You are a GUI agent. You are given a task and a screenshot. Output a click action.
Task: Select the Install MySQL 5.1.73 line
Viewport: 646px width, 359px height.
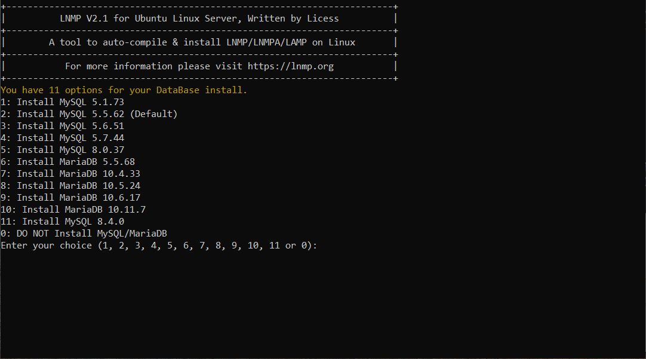[63, 102]
